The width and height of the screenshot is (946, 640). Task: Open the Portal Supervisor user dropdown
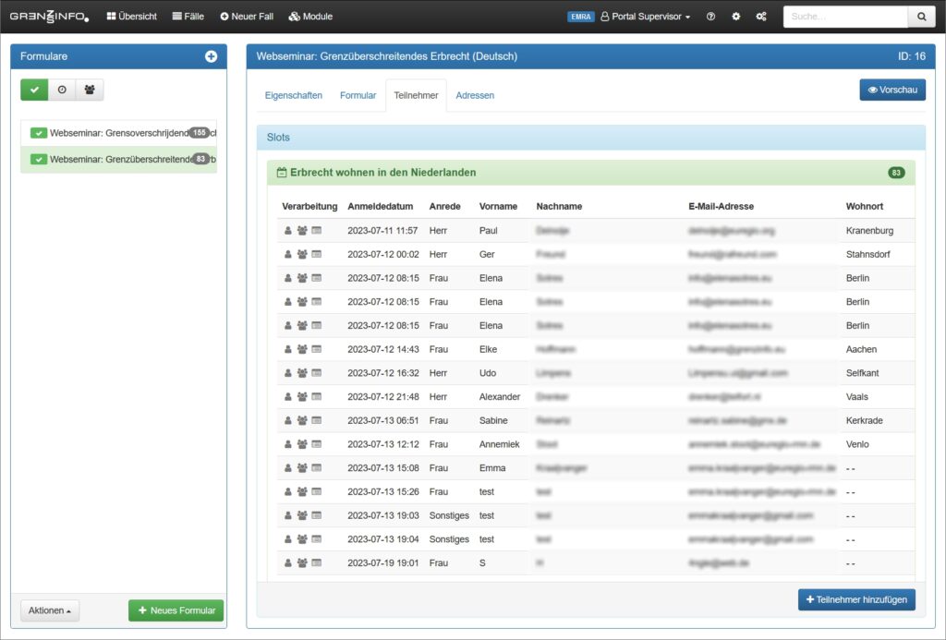[646, 17]
